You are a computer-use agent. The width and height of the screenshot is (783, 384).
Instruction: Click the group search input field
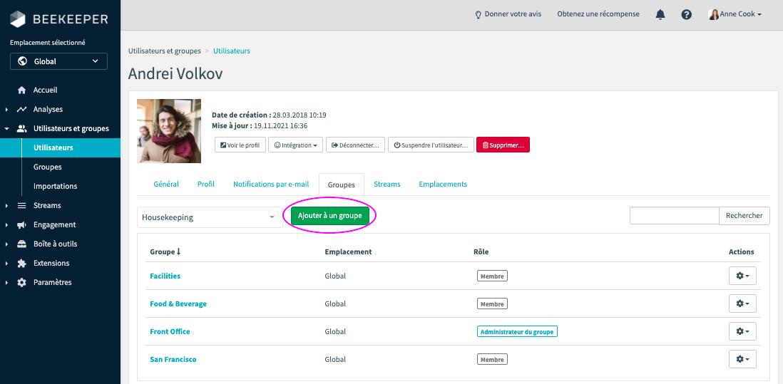[674, 216]
